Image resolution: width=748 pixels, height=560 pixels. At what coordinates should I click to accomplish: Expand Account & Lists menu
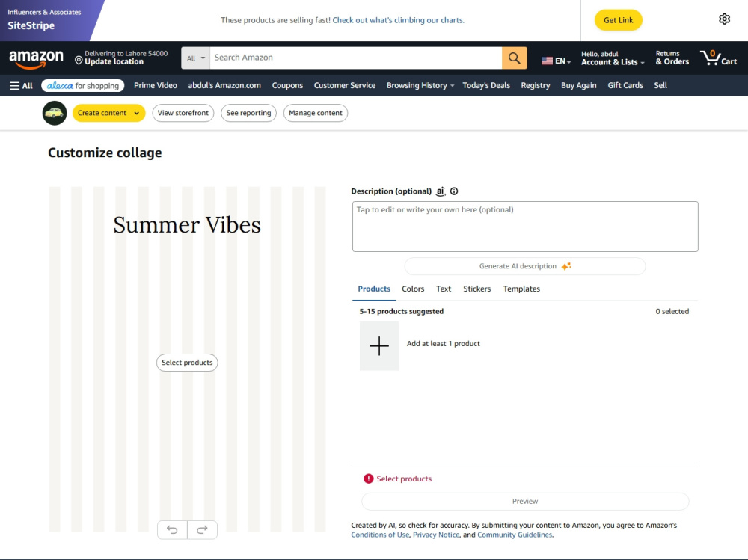point(613,58)
